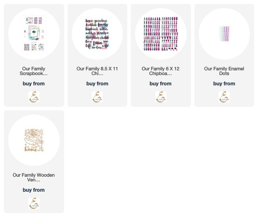The height and width of the screenshot is (217, 258).
Task: Click buy from under Enamel Dots
Action: tap(224, 84)
